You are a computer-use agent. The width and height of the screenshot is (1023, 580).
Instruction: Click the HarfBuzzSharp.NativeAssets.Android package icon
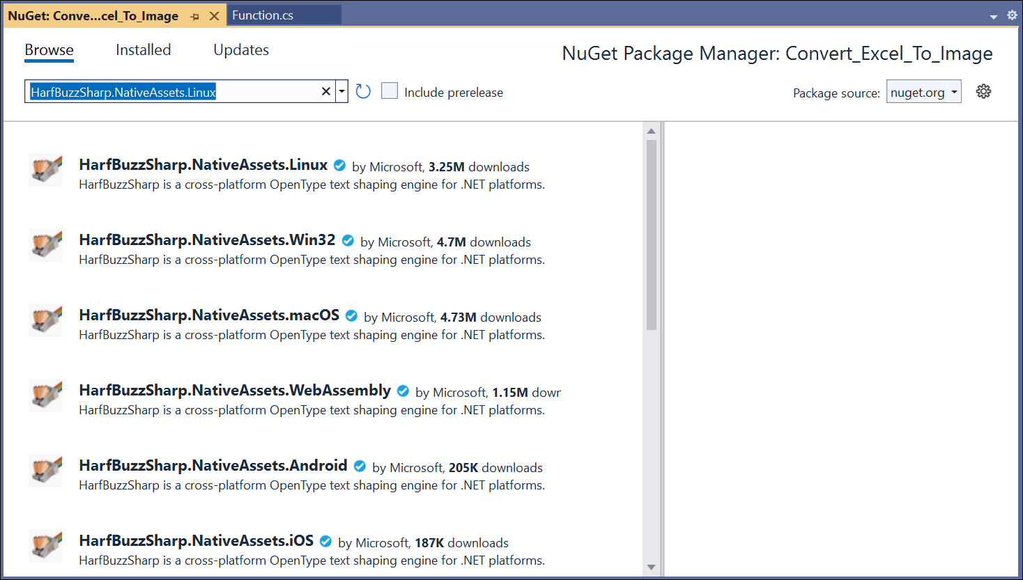click(45, 471)
